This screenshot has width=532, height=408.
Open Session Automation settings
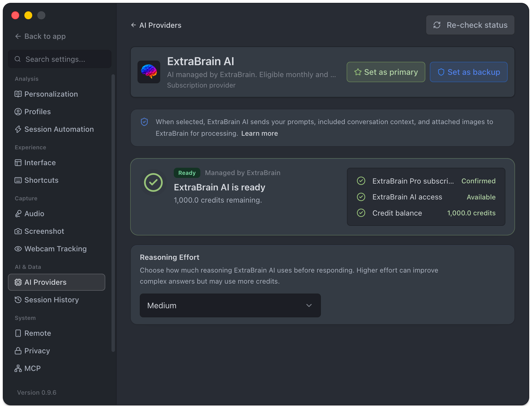click(57, 129)
